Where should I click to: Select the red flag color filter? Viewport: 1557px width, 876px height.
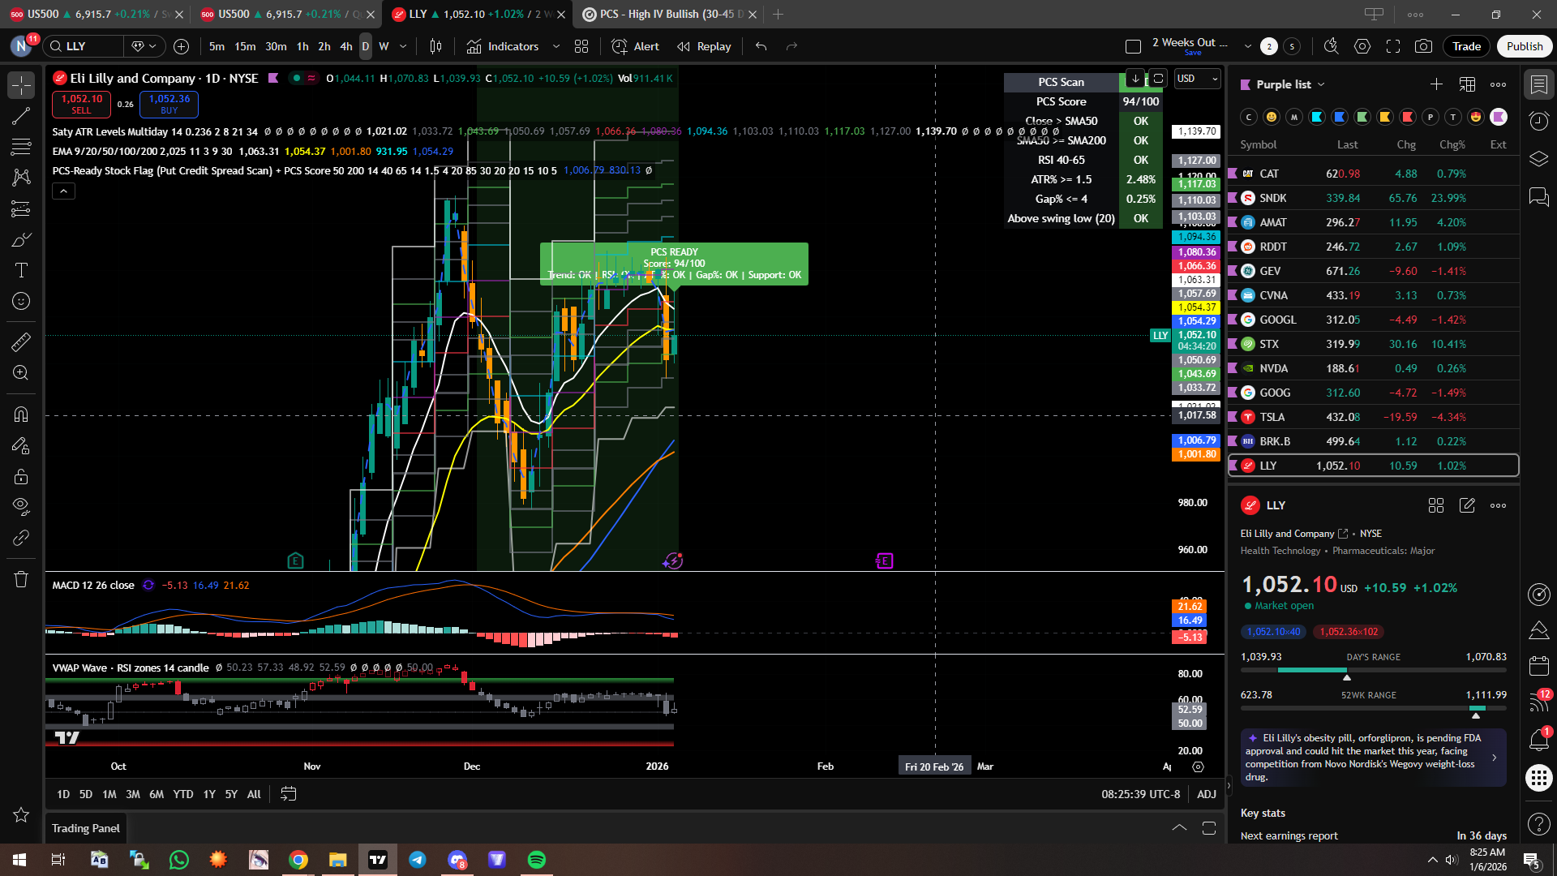(1408, 117)
